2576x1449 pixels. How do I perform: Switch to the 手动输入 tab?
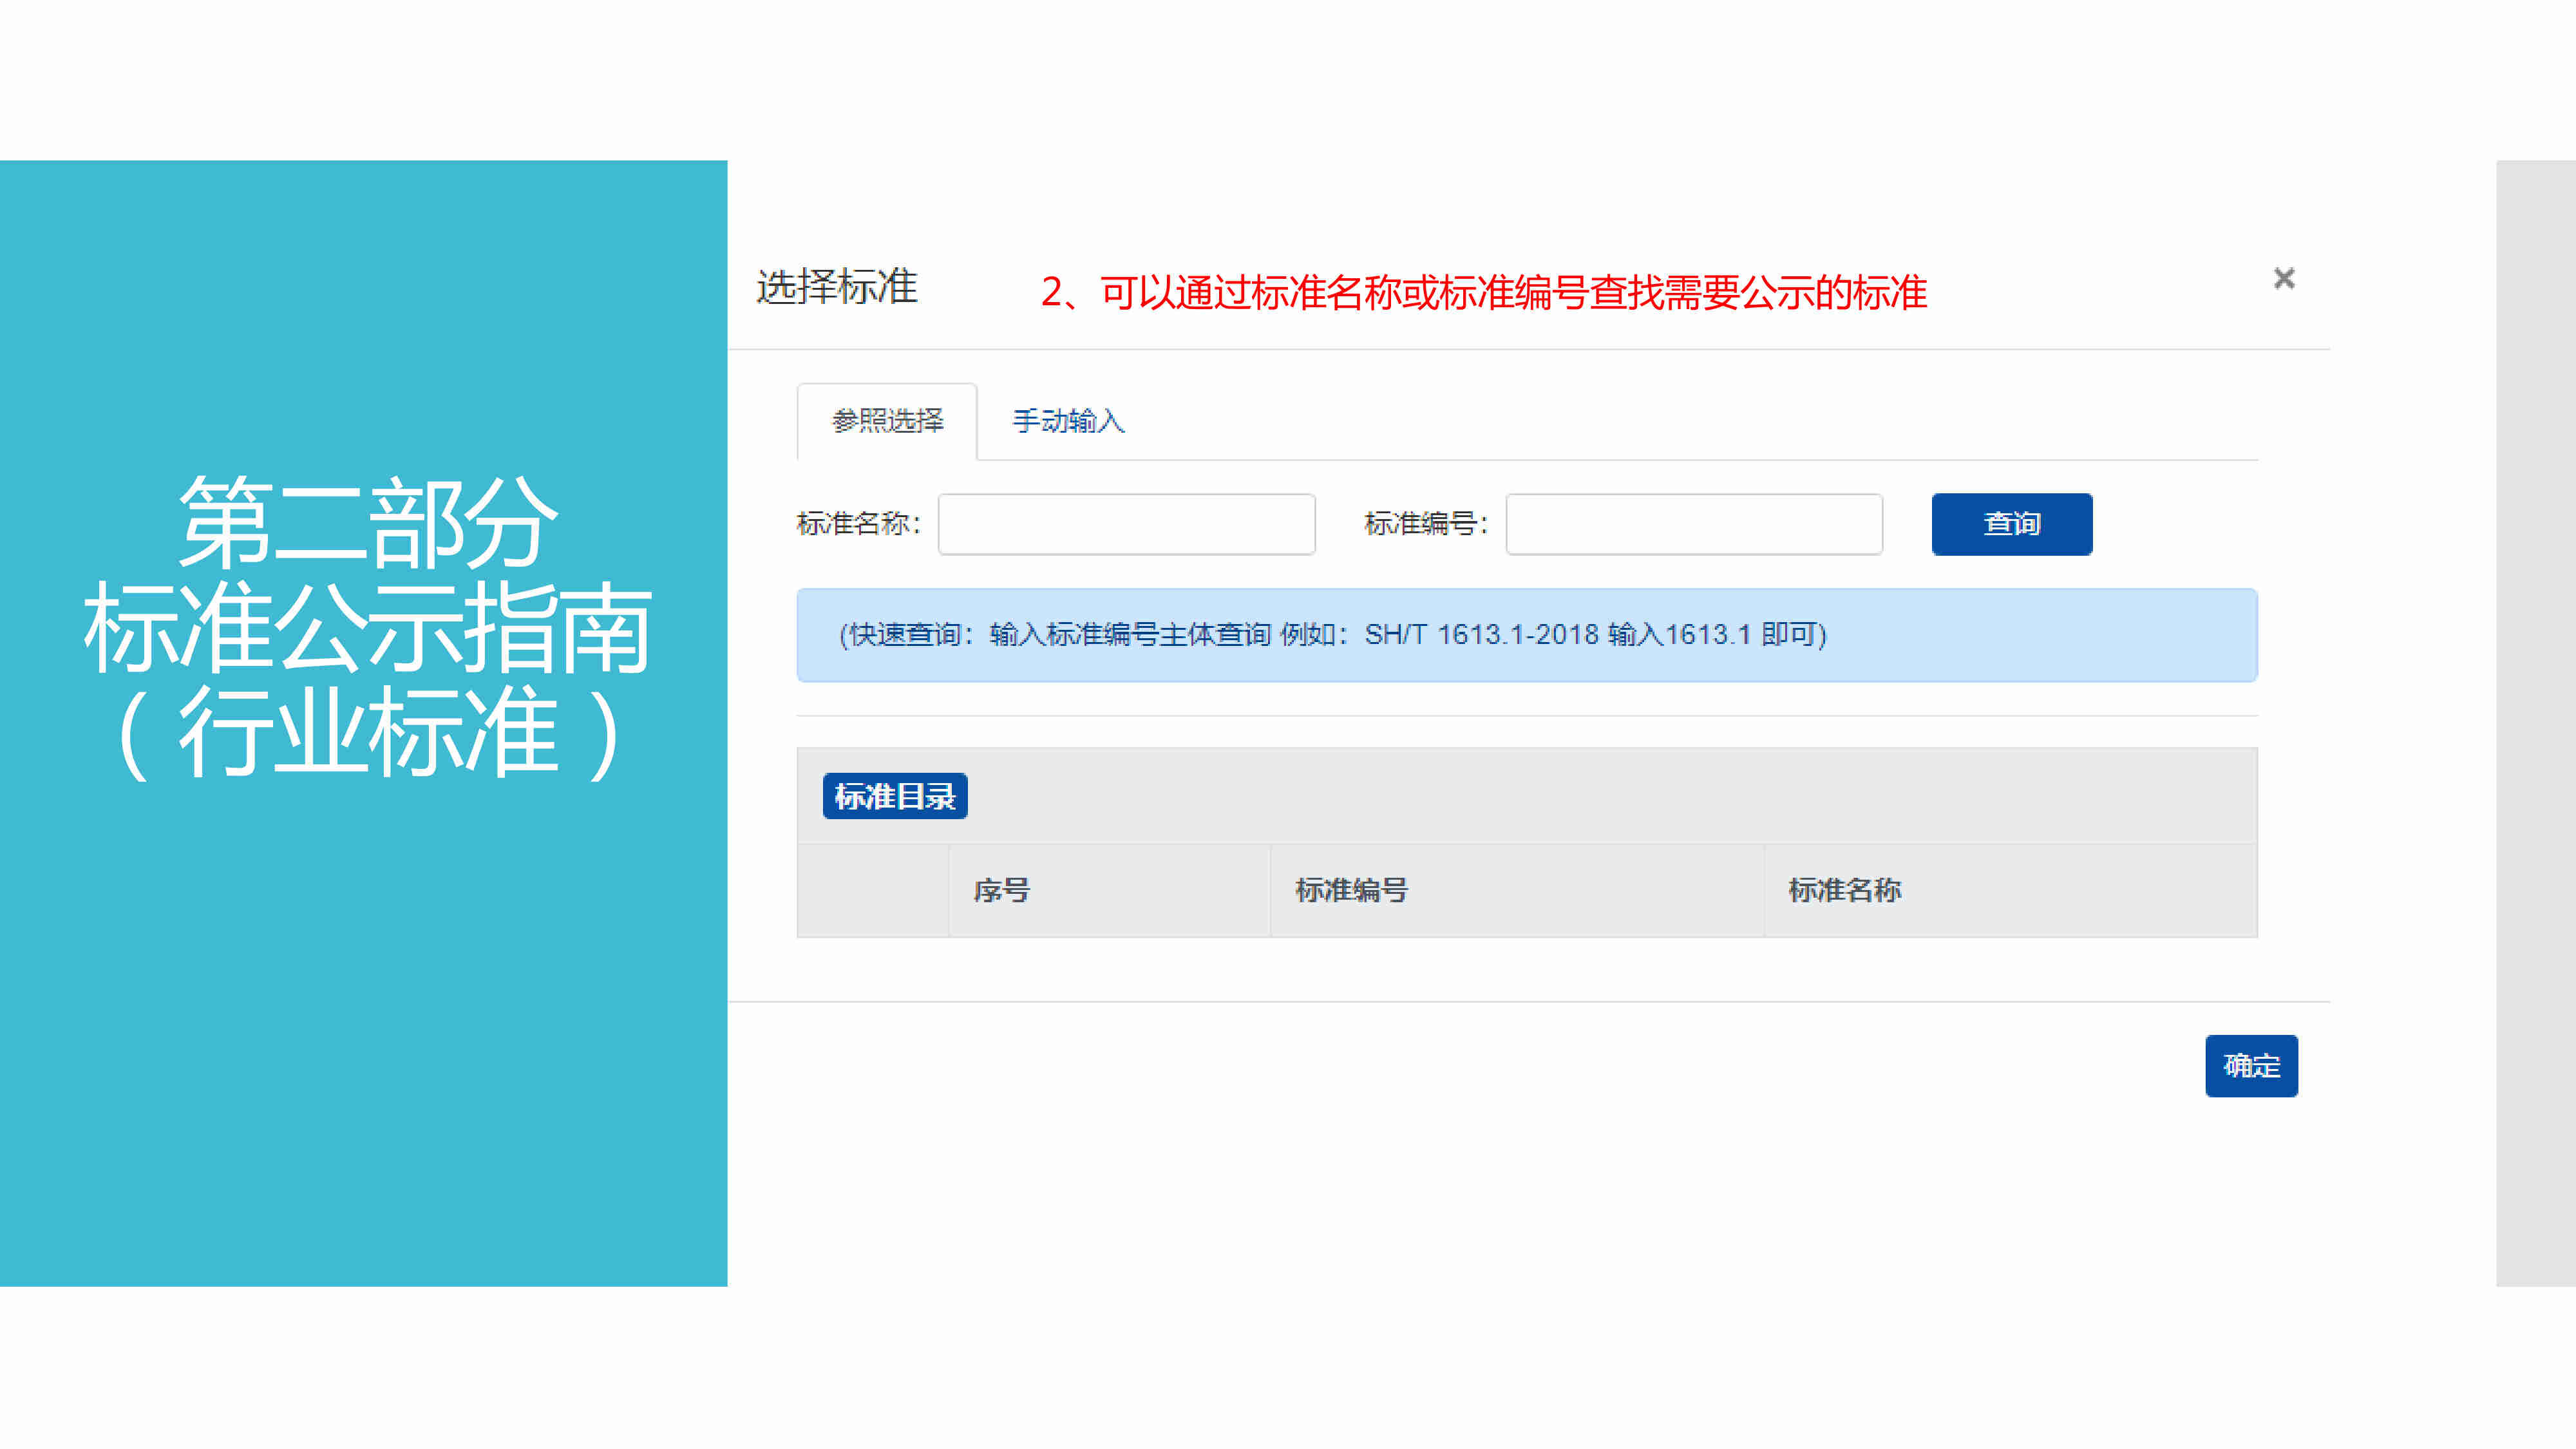pos(1068,421)
